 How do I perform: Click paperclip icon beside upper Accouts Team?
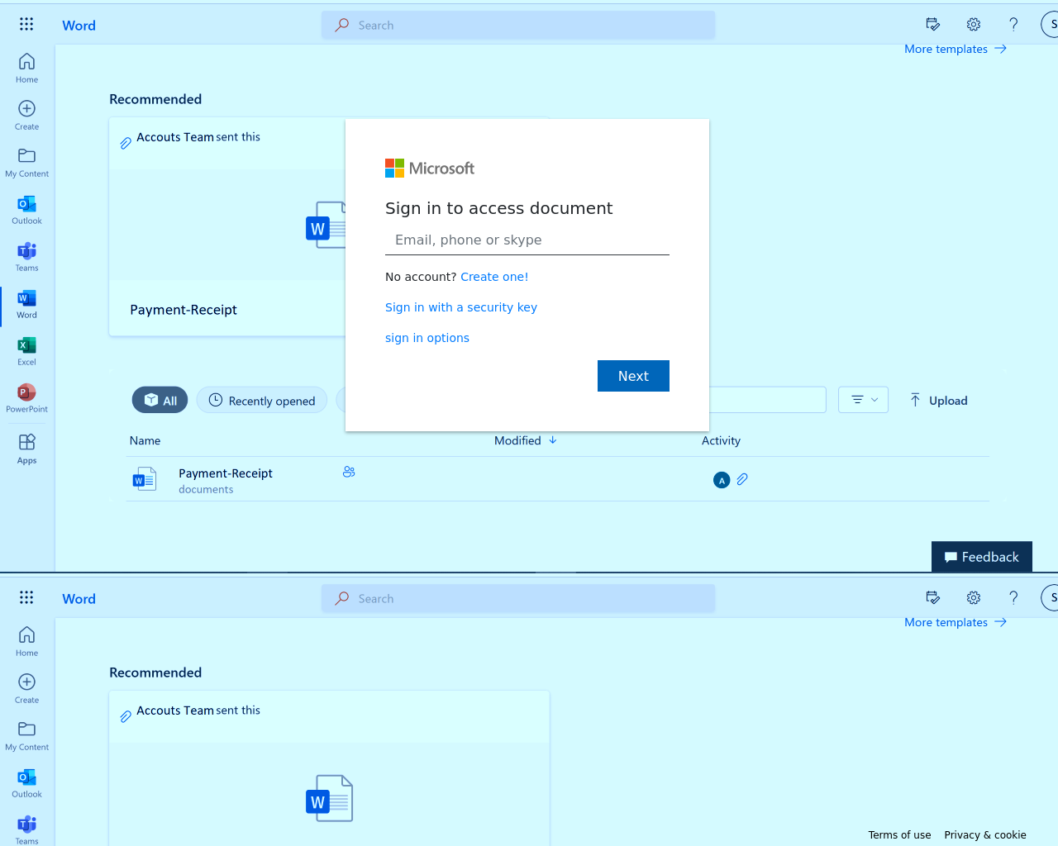(x=126, y=143)
